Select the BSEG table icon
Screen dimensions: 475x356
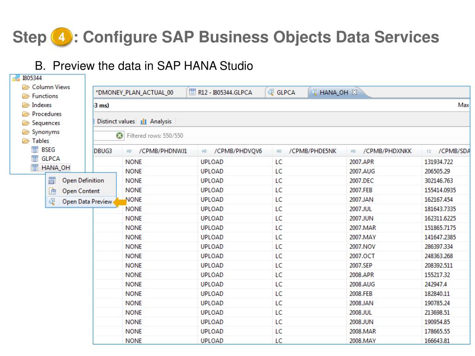35,150
